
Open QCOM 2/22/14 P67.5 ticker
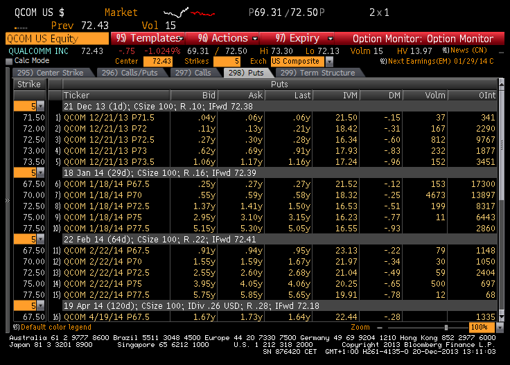point(107,251)
